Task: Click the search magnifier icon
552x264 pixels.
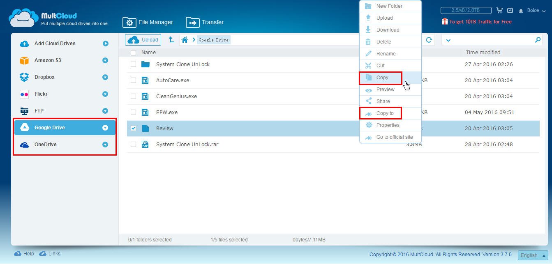Action: 538,40
